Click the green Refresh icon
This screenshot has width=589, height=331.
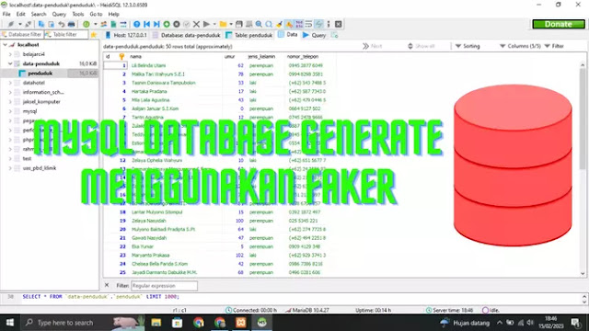(x=87, y=24)
